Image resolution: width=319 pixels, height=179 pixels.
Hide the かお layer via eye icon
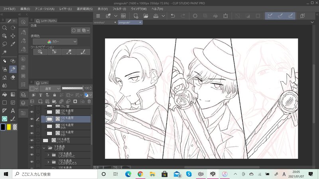click(32, 133)
